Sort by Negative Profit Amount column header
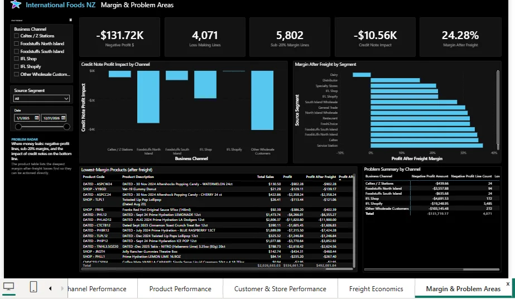515x299 pixels. 430,176
